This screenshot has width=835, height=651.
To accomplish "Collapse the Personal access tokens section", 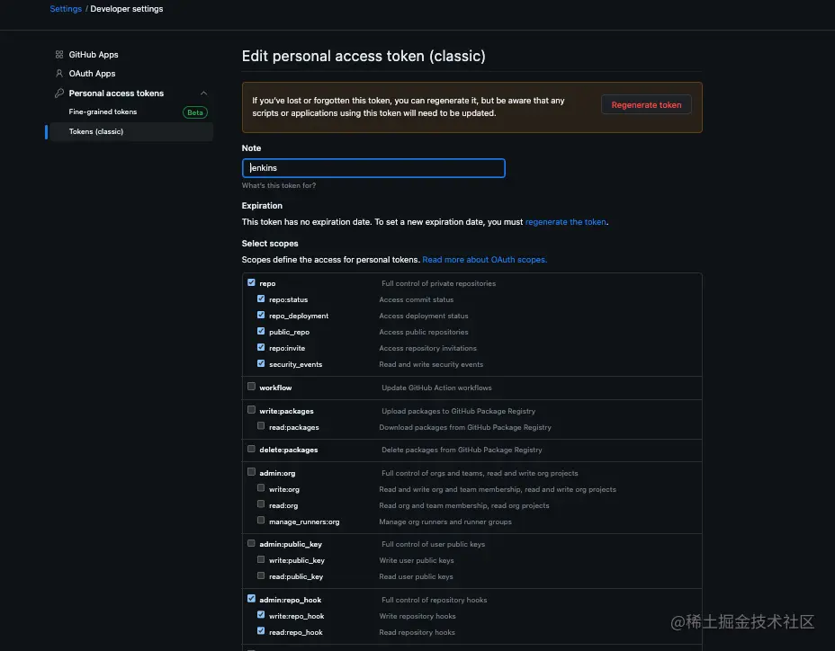I will [203, 94].
